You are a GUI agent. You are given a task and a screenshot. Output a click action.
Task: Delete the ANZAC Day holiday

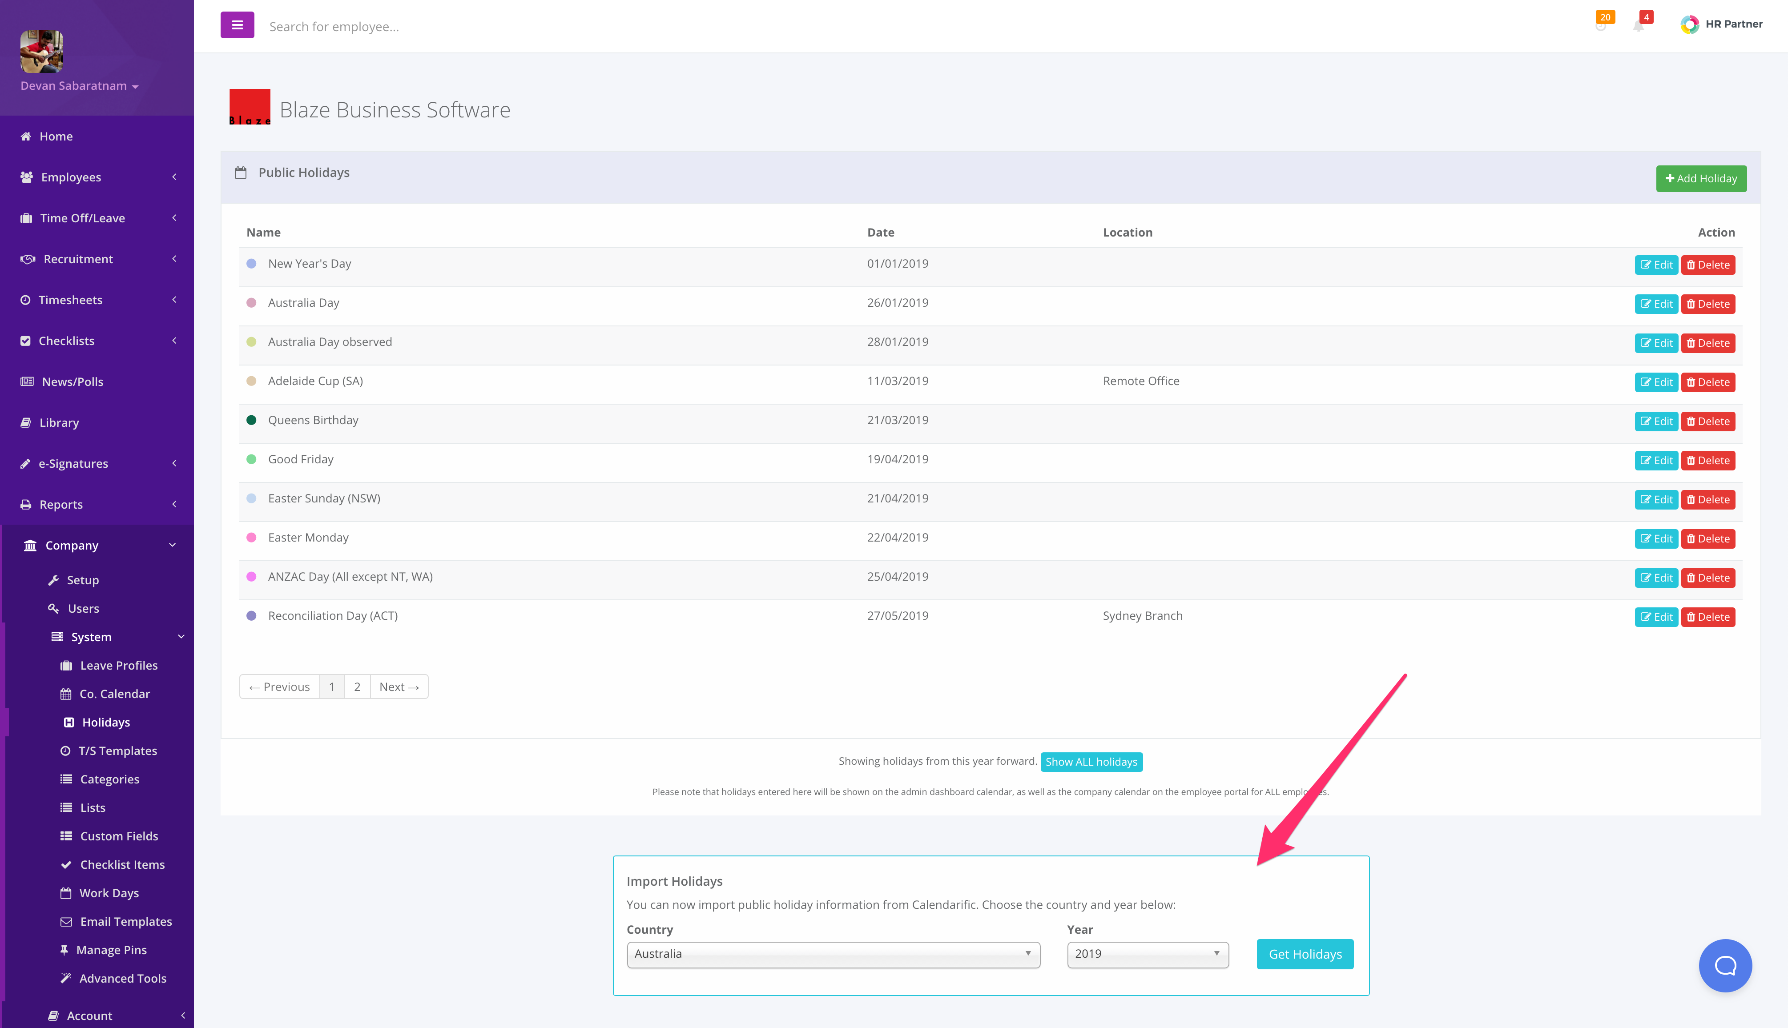point(1708,578)
